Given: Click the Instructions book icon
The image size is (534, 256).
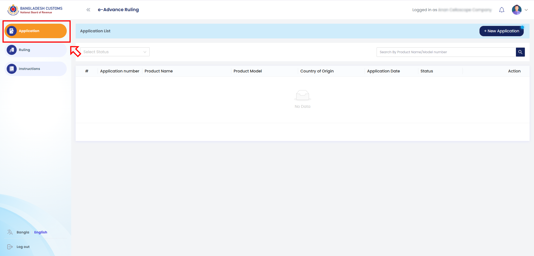Looking at the screenshot, I should 12,69.
